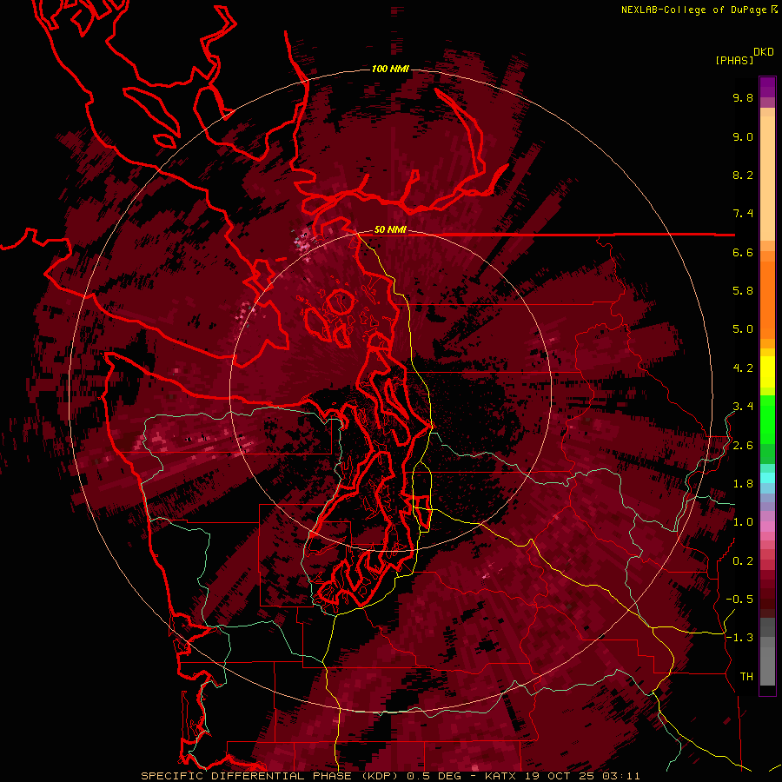The height and width of the screenshot is (782, 782).
Task: Click the TH threshold legend label
Action: (746, 677)
